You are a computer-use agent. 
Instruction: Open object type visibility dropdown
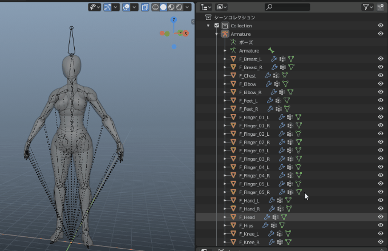click(95, 7)
